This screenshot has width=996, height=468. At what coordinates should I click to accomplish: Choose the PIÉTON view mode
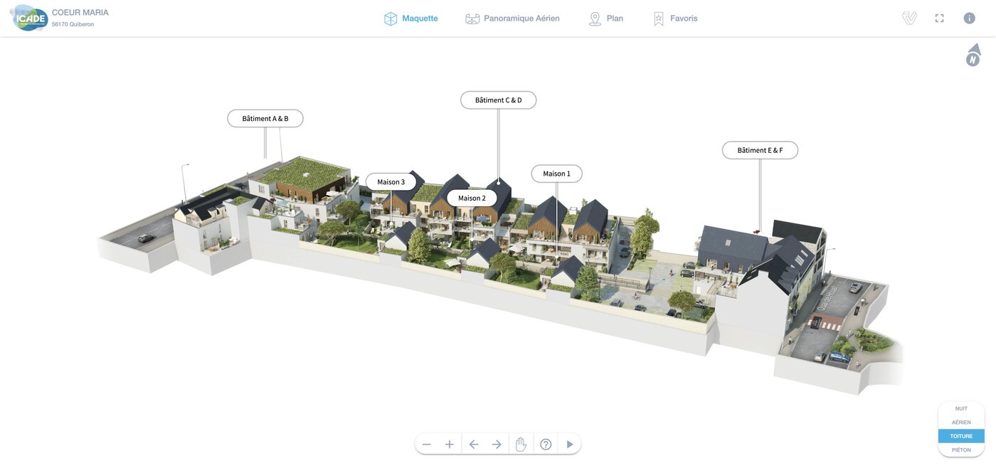click(961, 450)
